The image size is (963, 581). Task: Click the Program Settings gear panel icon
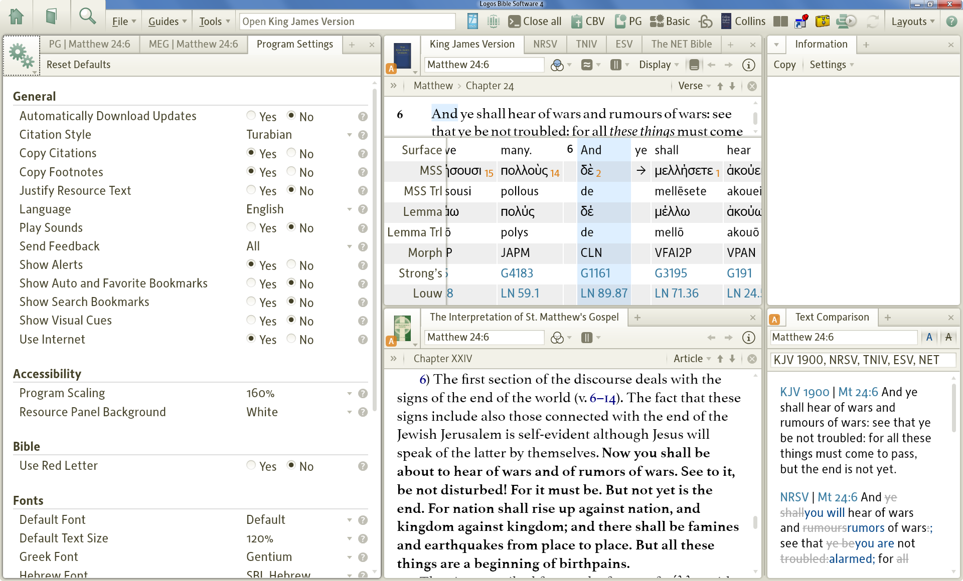tap(22, 56)
